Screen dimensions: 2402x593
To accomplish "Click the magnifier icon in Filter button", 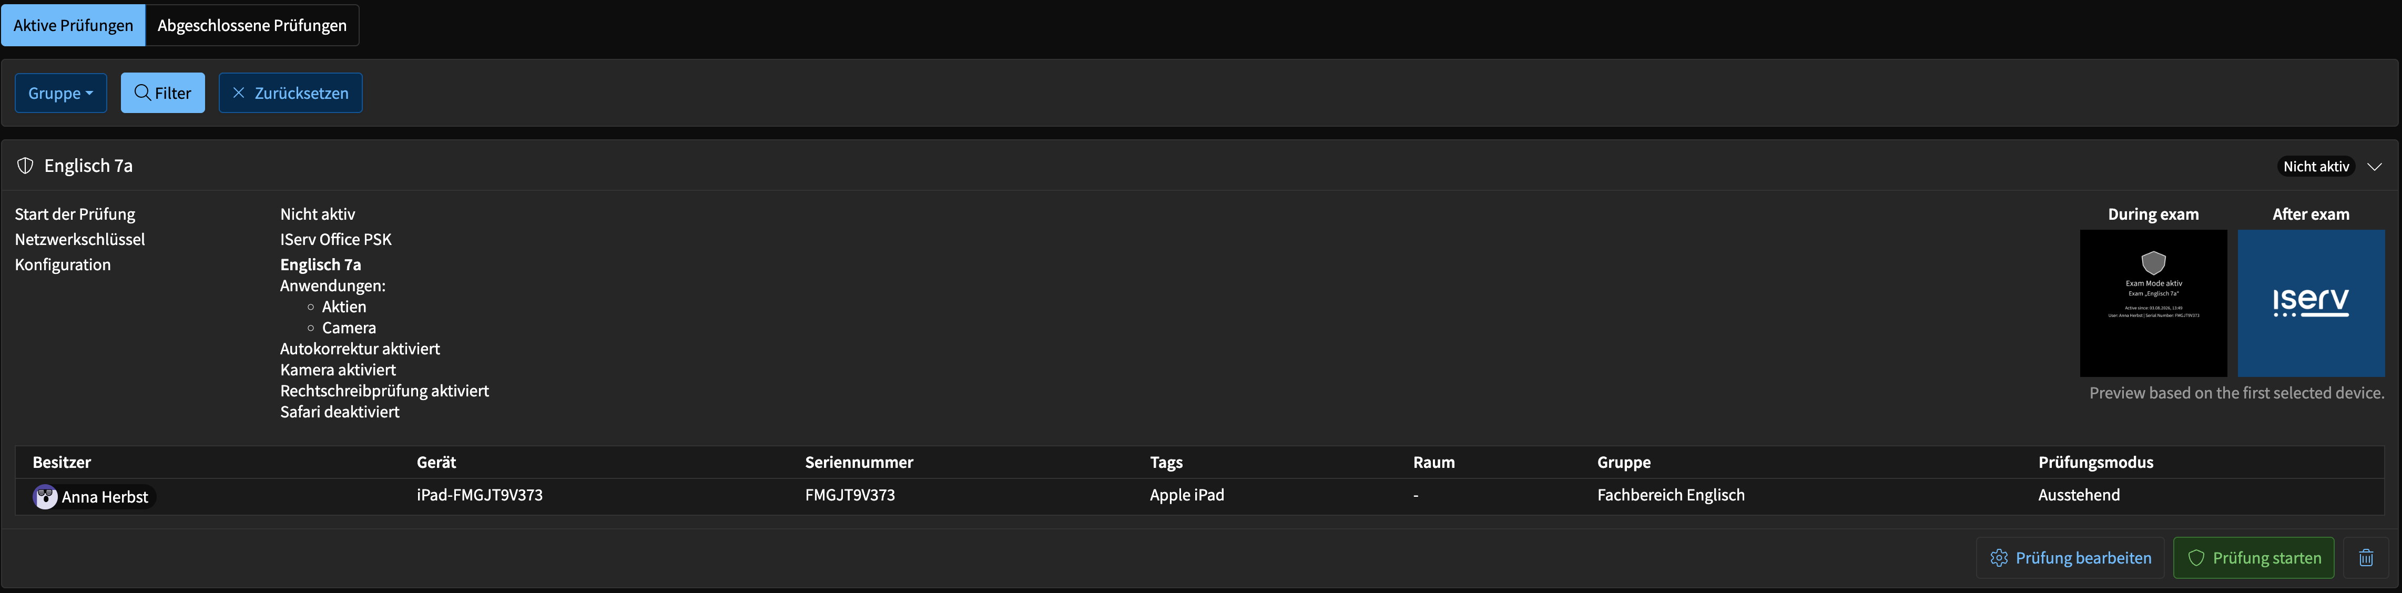I will tap(143, 93).
